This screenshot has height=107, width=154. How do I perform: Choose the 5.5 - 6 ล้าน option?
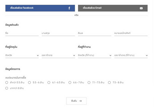click(x=30, y=83)
